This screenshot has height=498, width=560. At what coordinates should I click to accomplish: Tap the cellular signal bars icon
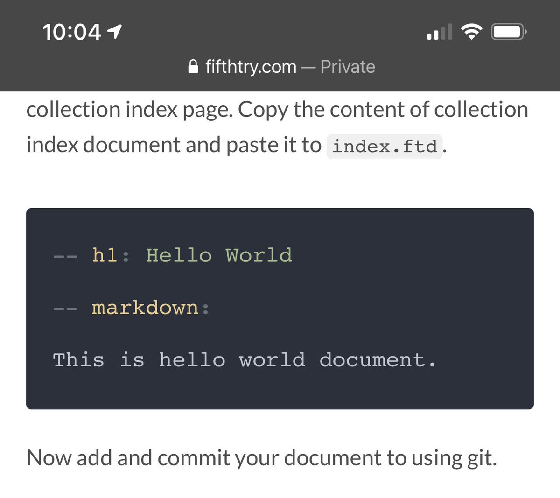[441, 31]
